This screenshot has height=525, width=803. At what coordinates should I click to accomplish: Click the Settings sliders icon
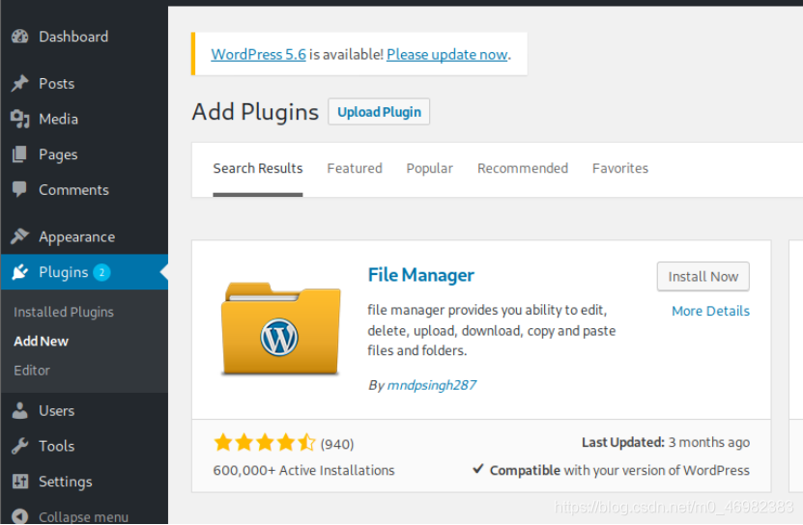(x=19, y=482)
